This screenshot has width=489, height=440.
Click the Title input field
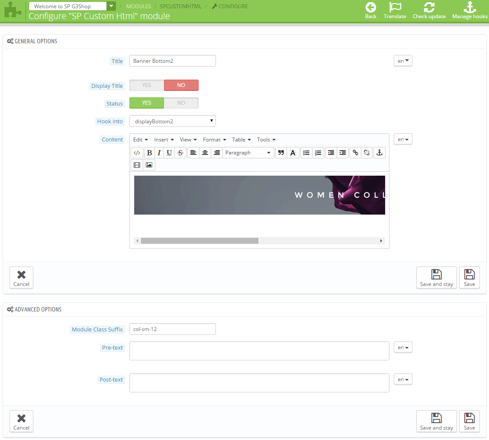pos(173,61)
